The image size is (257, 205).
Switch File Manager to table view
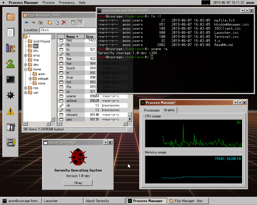coord(80,22)
